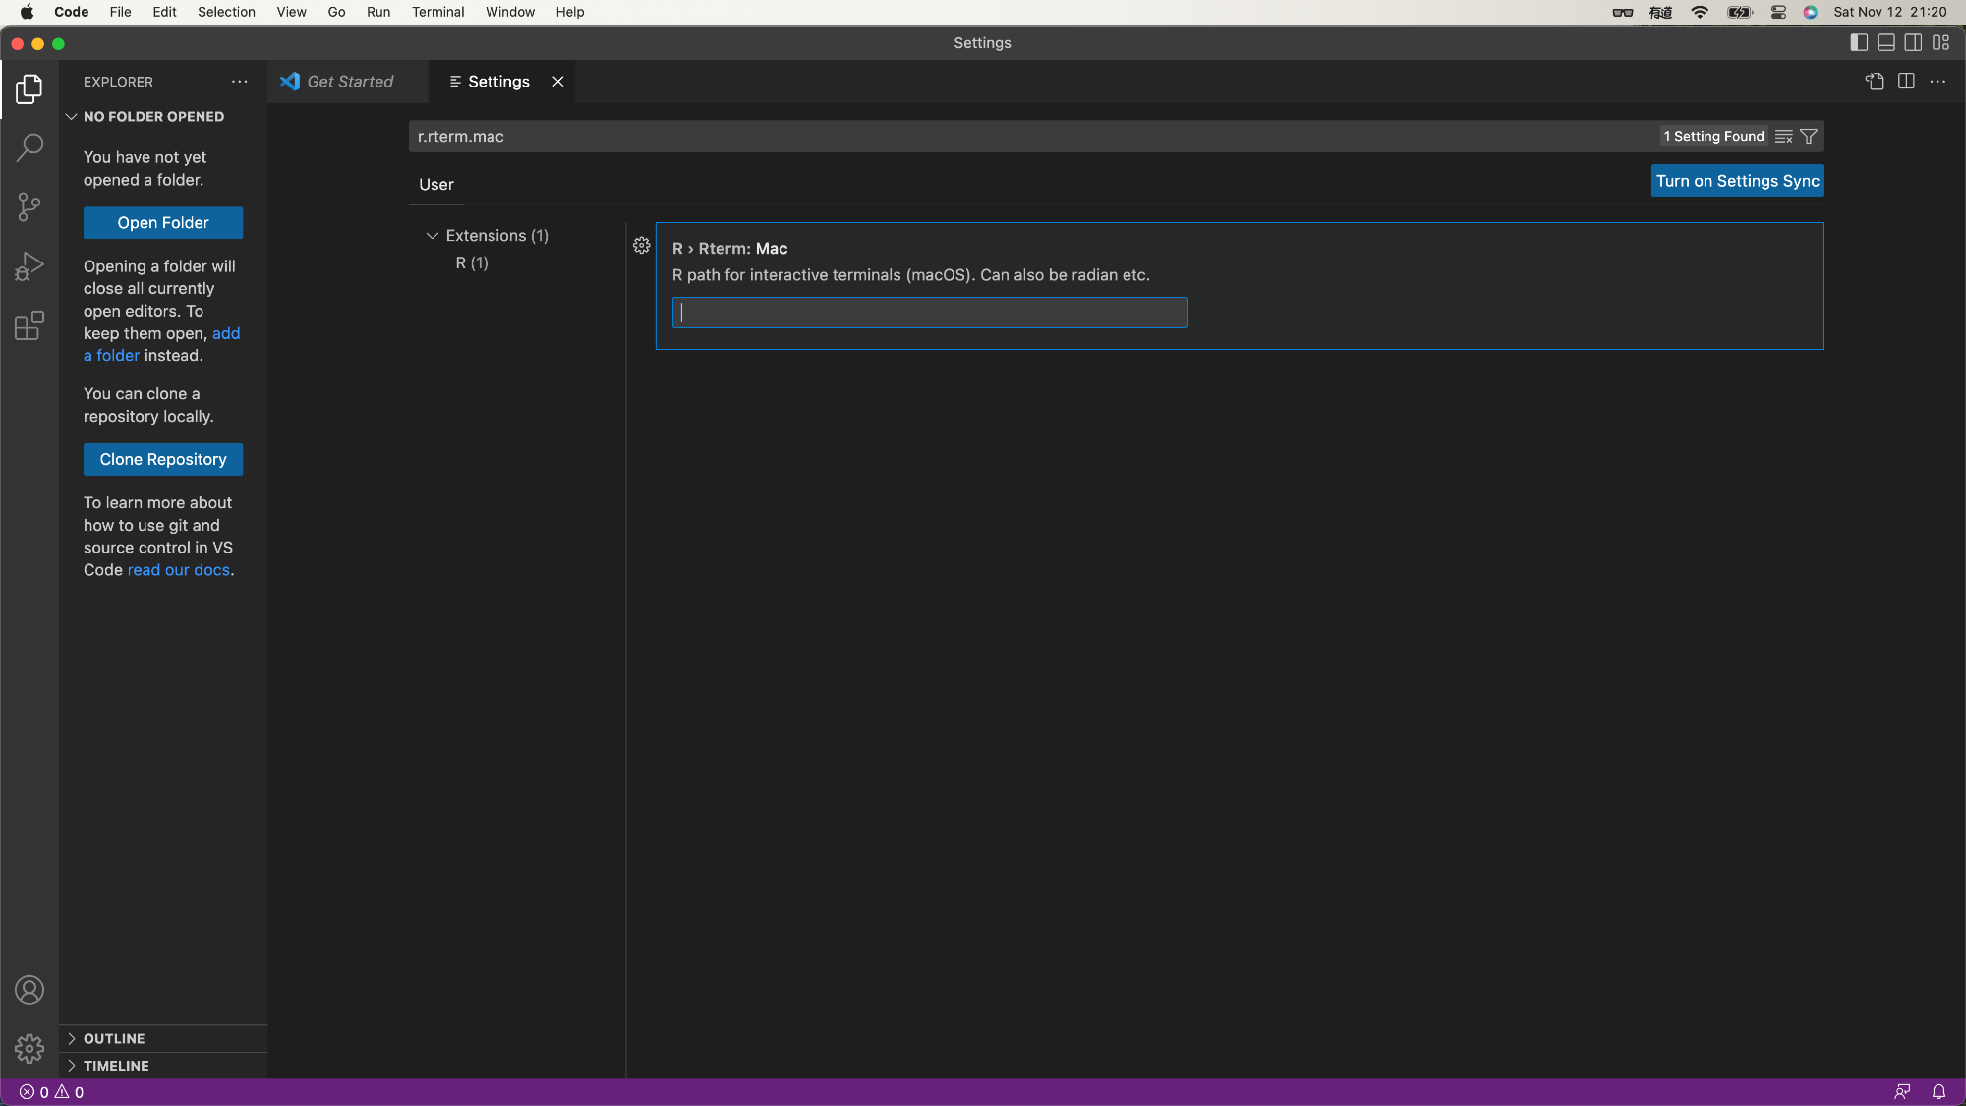Toggle primary side bar layout icon

[1859, 42]
